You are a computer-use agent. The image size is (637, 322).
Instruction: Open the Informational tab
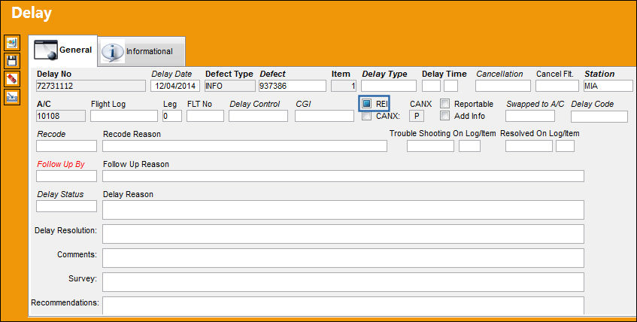[x=141, y=51]
